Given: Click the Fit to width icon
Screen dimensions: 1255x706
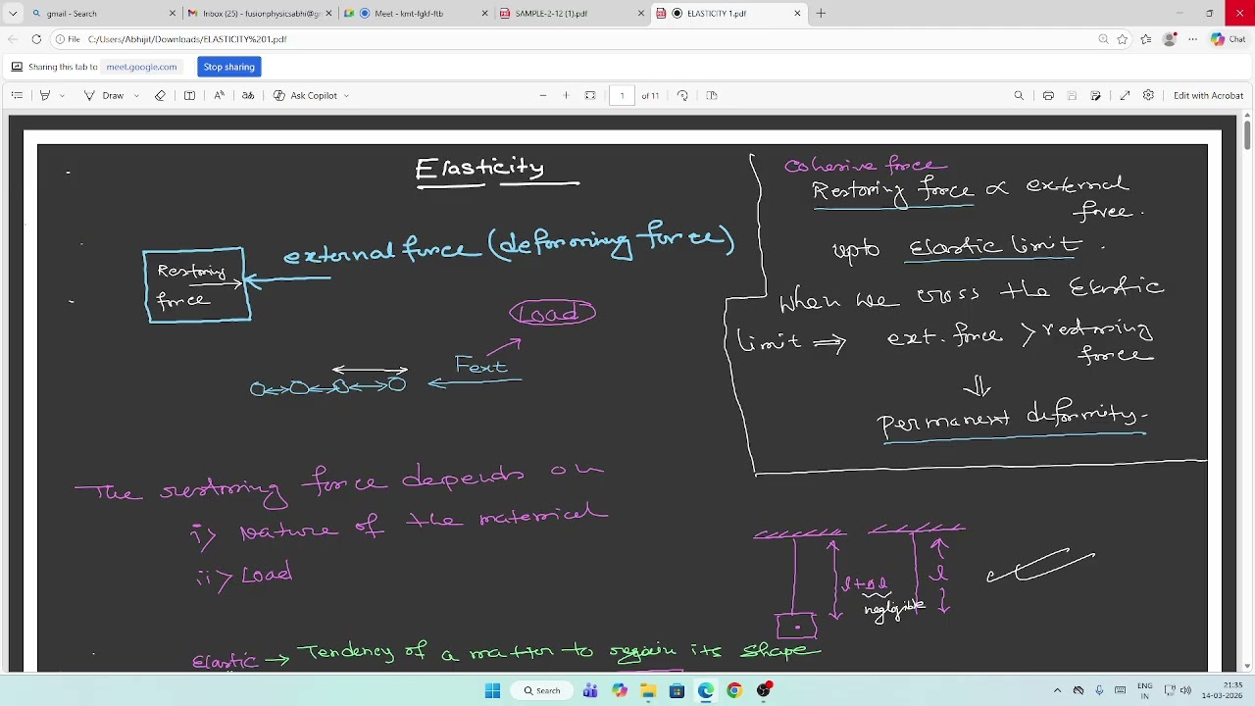Looking at the screenshot, I should [x=590, y=95].
